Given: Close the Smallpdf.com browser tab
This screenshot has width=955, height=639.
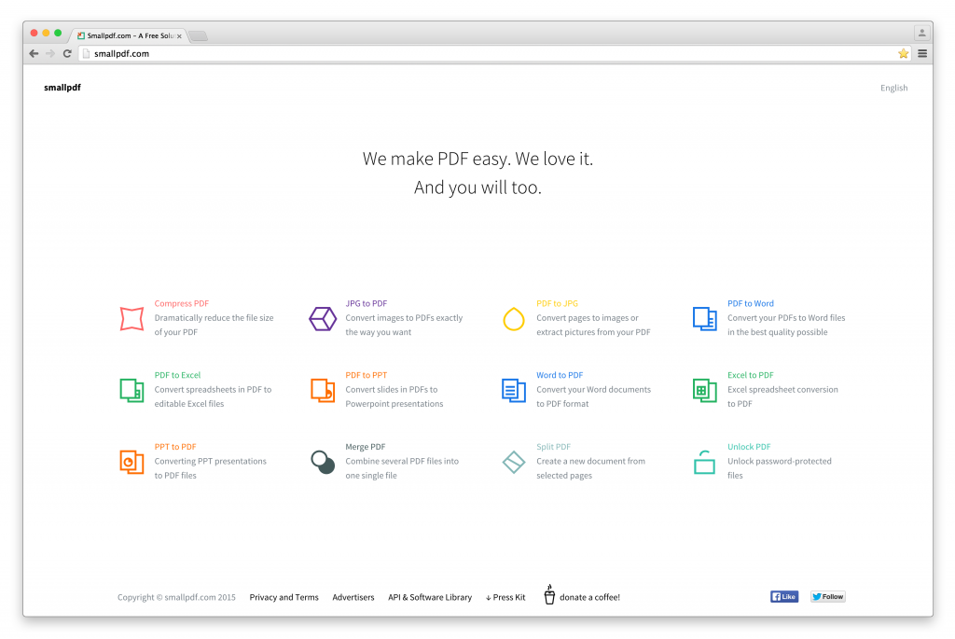Looking at the screenshot, I should pos(179,36).
